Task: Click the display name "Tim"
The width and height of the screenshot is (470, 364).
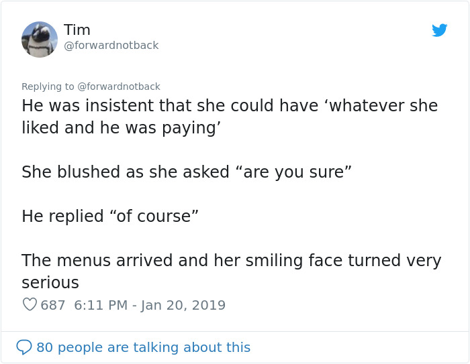Action: pyautogui.click(x=77, y=29)
